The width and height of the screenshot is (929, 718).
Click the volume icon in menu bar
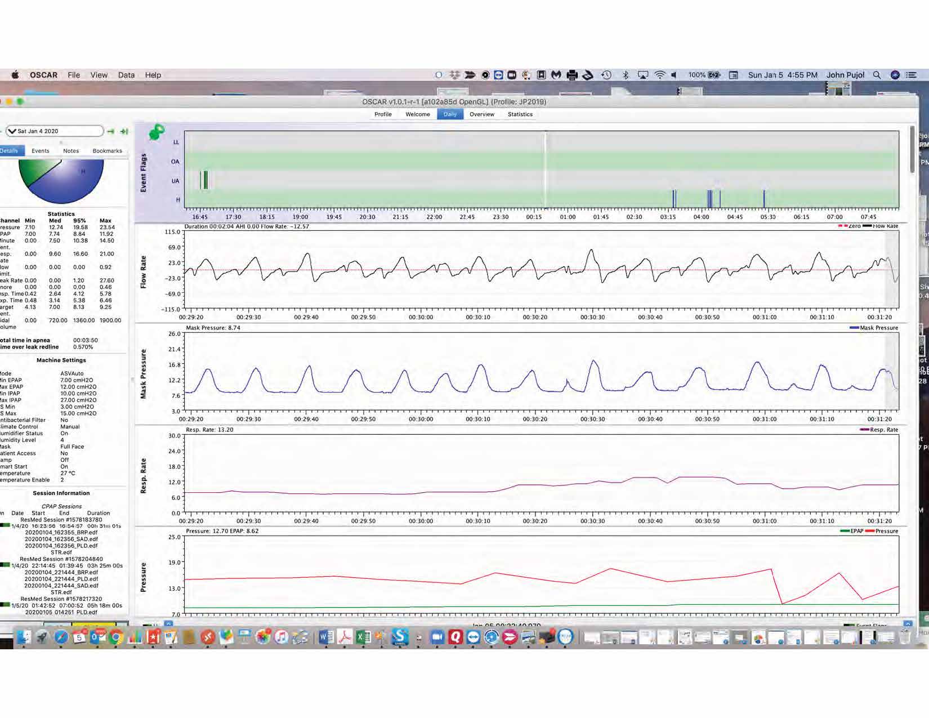point(673,75)
